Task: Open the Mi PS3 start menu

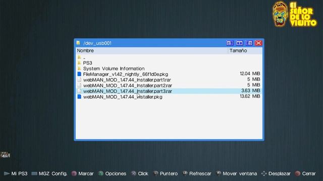Action: coord(16,173)
